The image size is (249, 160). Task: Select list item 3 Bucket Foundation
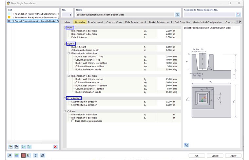pyautogui.click(x=33, y=21)
